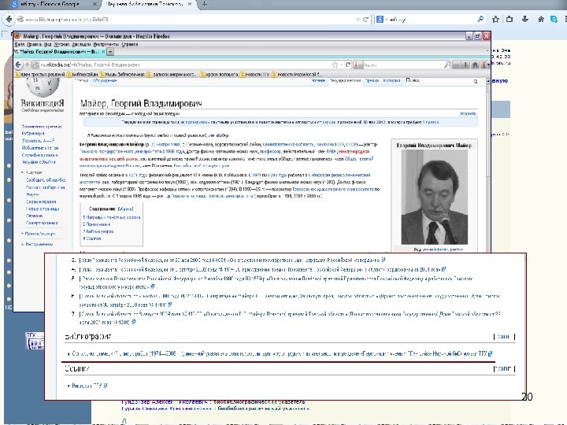Click the back arrow in the outer browser
Screen dimensions: 567x425
[9, 19]
